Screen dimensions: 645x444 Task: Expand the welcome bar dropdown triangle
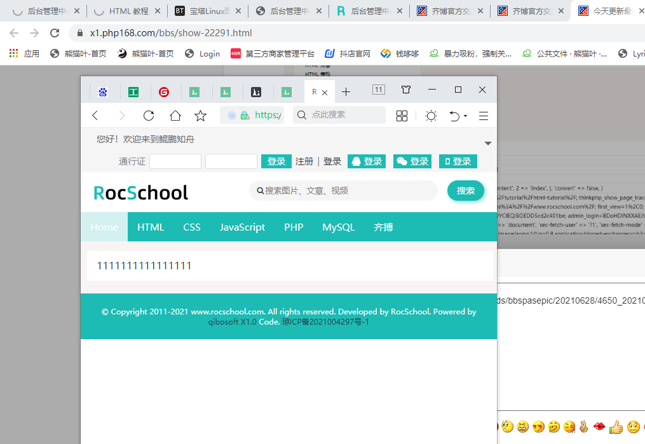488,144
